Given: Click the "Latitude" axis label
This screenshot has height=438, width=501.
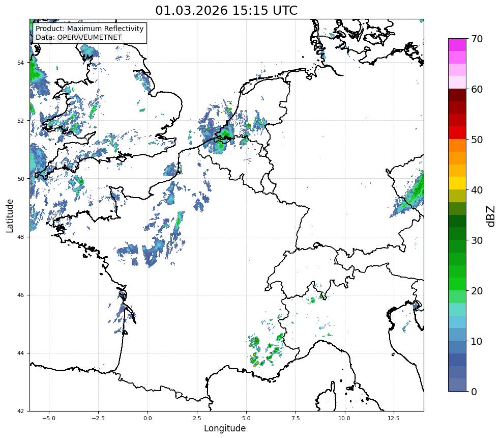Looking at the screenshot, I should coord(10,215).
